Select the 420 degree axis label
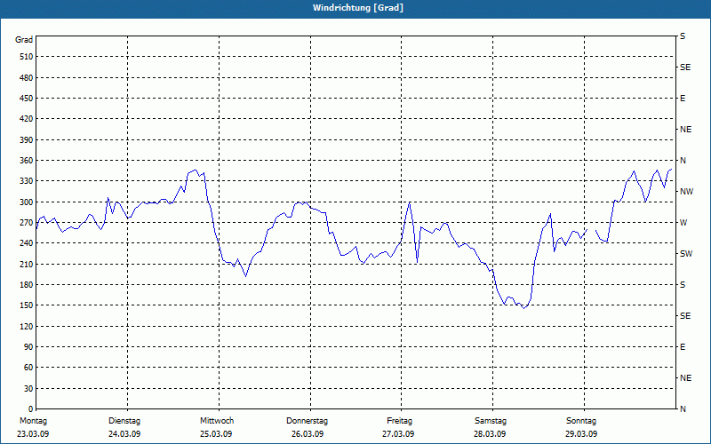 click(x=26, y=119)
